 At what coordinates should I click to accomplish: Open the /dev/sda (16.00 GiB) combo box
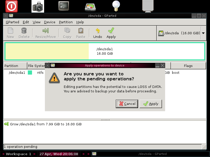[x=181, y=33]
